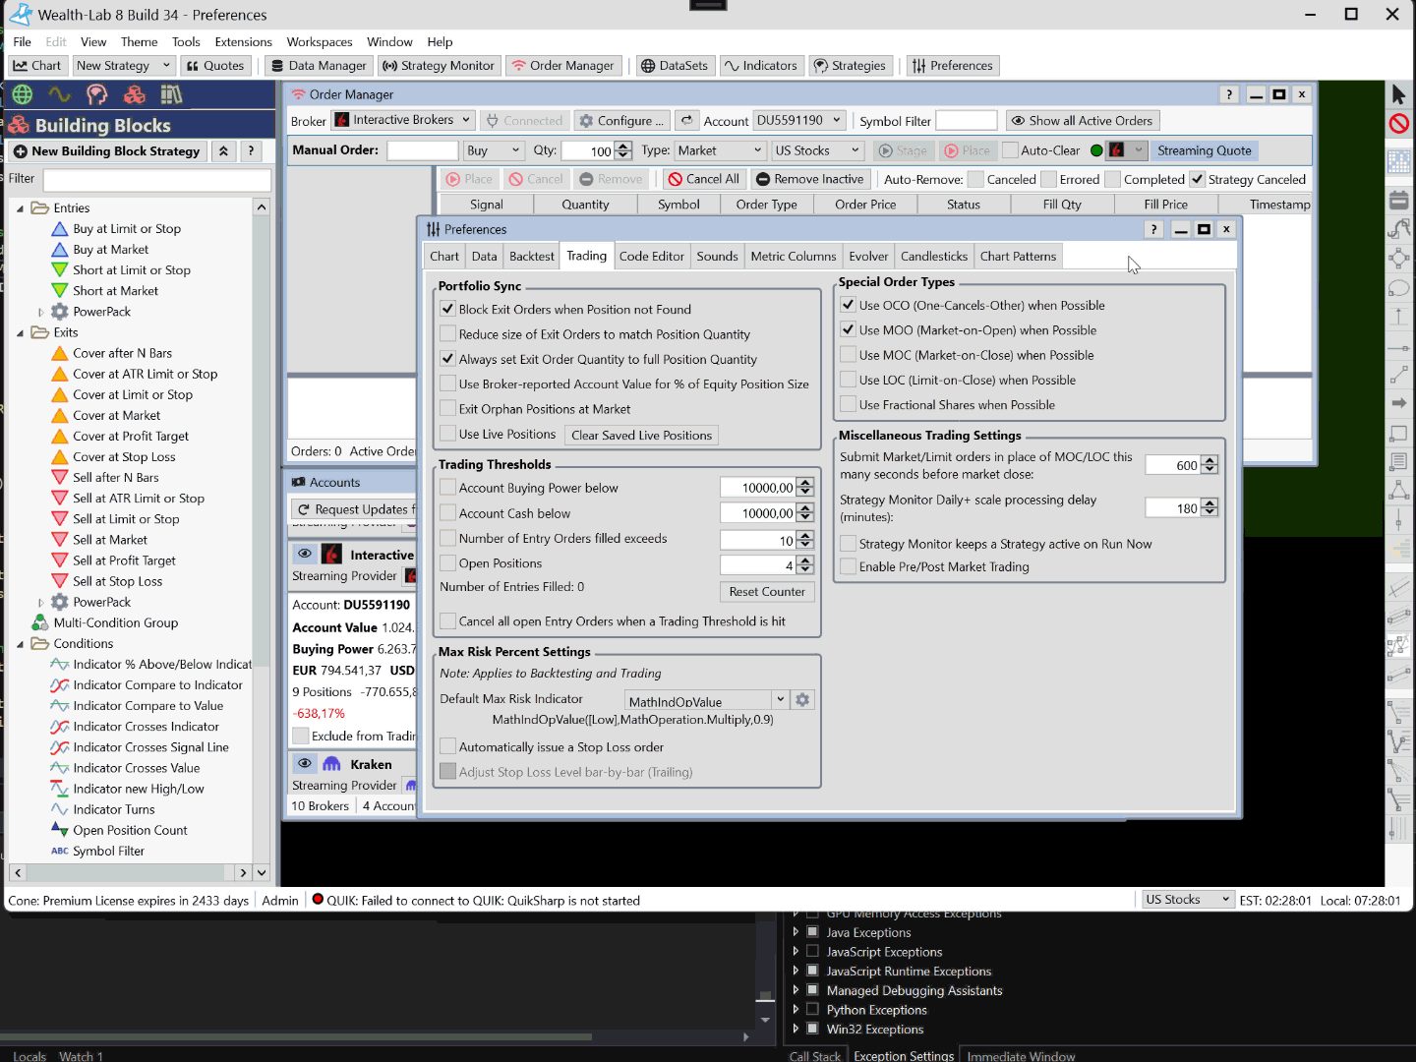Viewport: 1416px width, 1062px height.
Task: Click the pink head brain icon
Action: (x=96, y=94)
